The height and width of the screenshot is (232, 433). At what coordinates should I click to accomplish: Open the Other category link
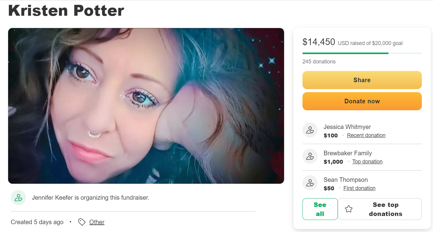pyautogui.click(x=97, y=222)
